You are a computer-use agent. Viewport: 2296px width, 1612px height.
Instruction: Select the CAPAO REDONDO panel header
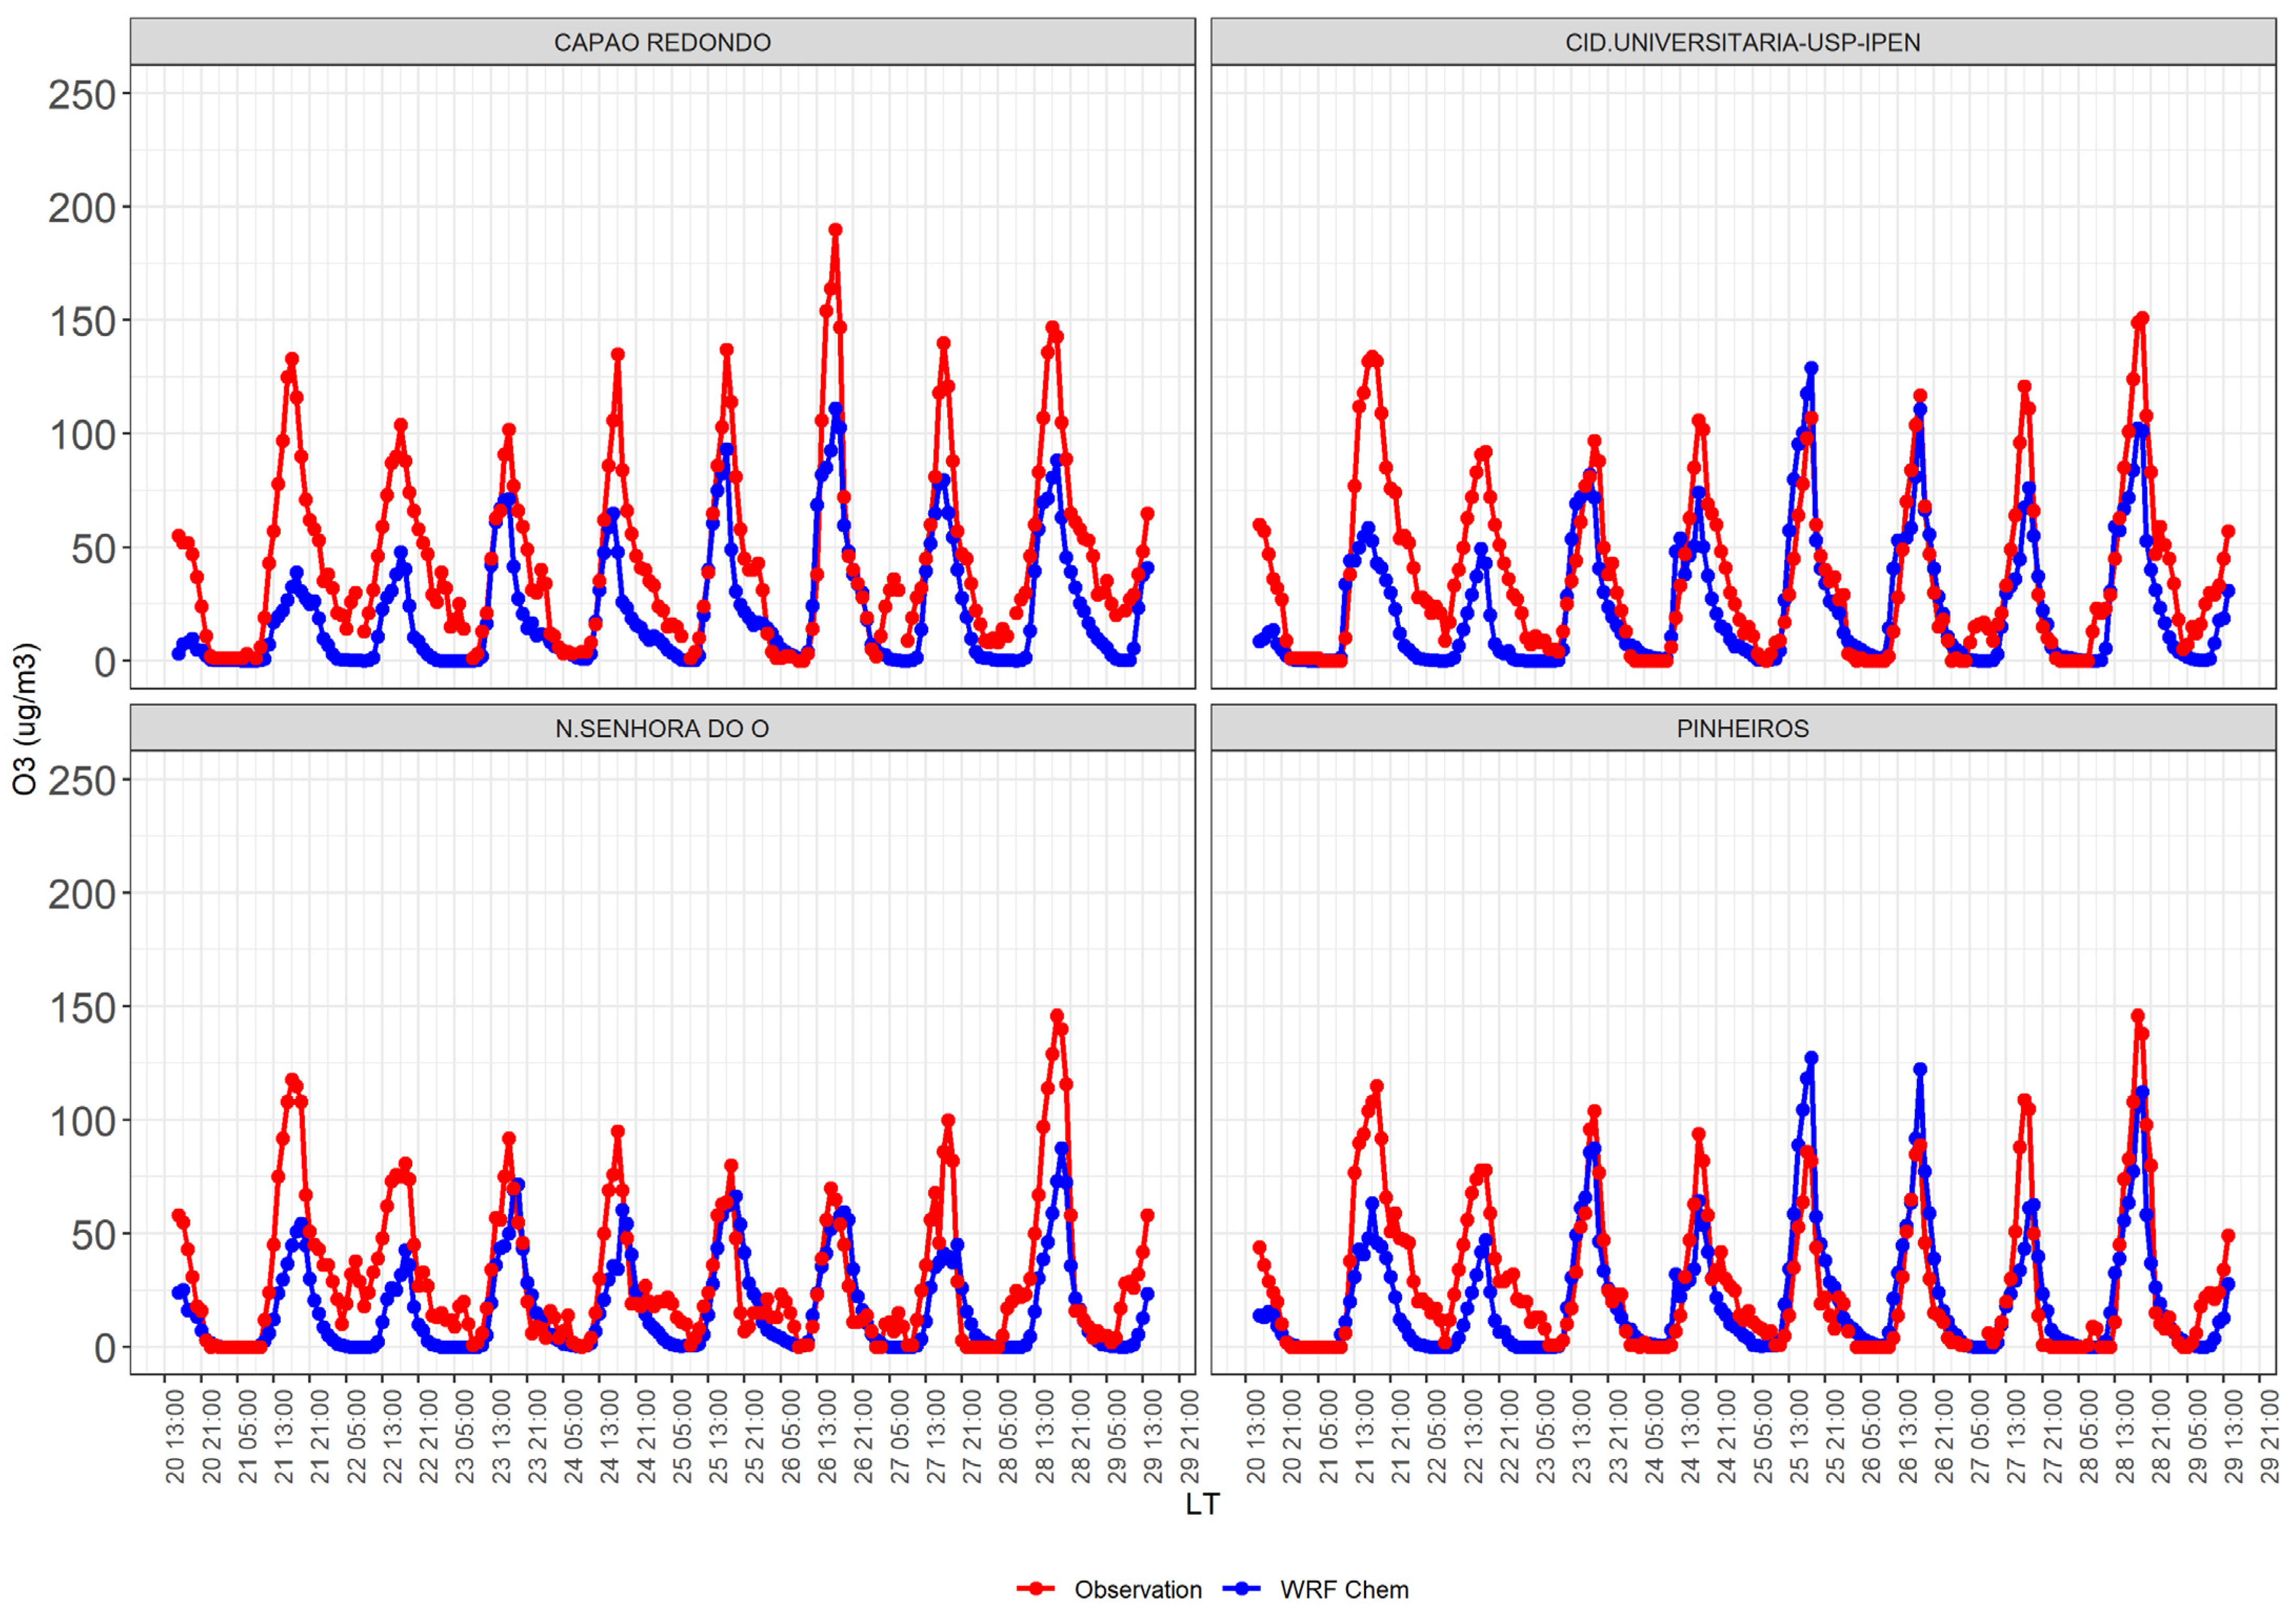(662, 43)
